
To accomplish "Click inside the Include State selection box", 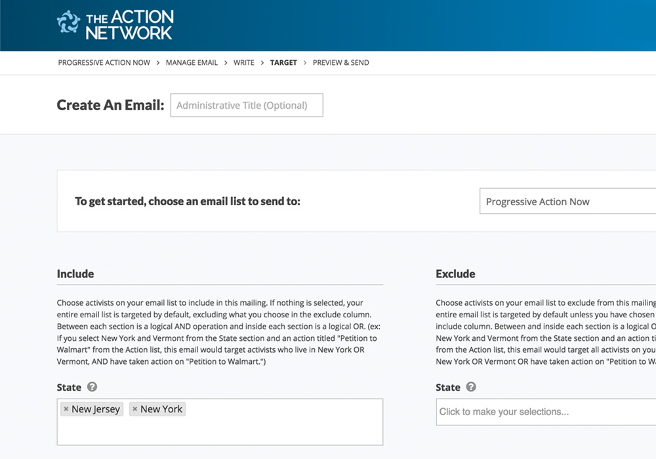I will [262, 429].
